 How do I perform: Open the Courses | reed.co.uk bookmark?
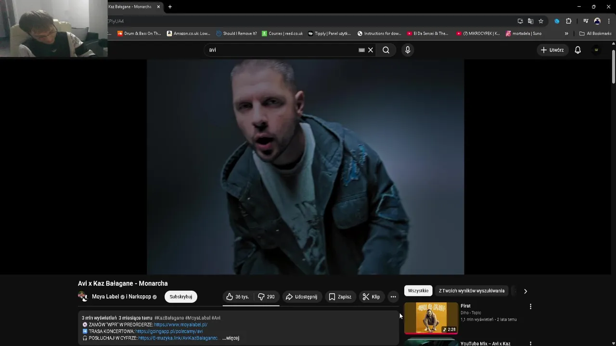282,34
